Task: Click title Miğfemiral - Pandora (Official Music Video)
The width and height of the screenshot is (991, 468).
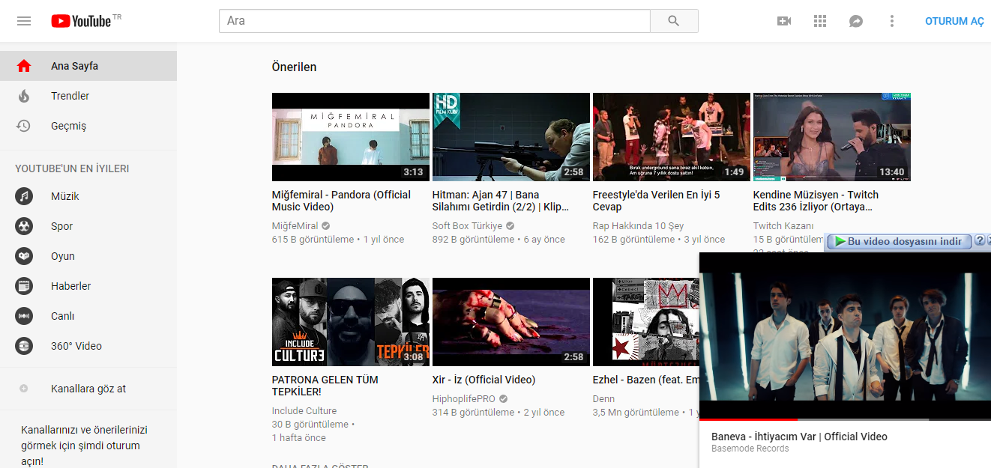Action: click(342, 201)
